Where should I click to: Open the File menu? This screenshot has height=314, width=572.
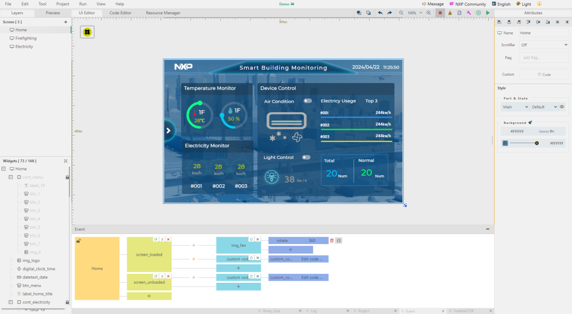(8, 4)
